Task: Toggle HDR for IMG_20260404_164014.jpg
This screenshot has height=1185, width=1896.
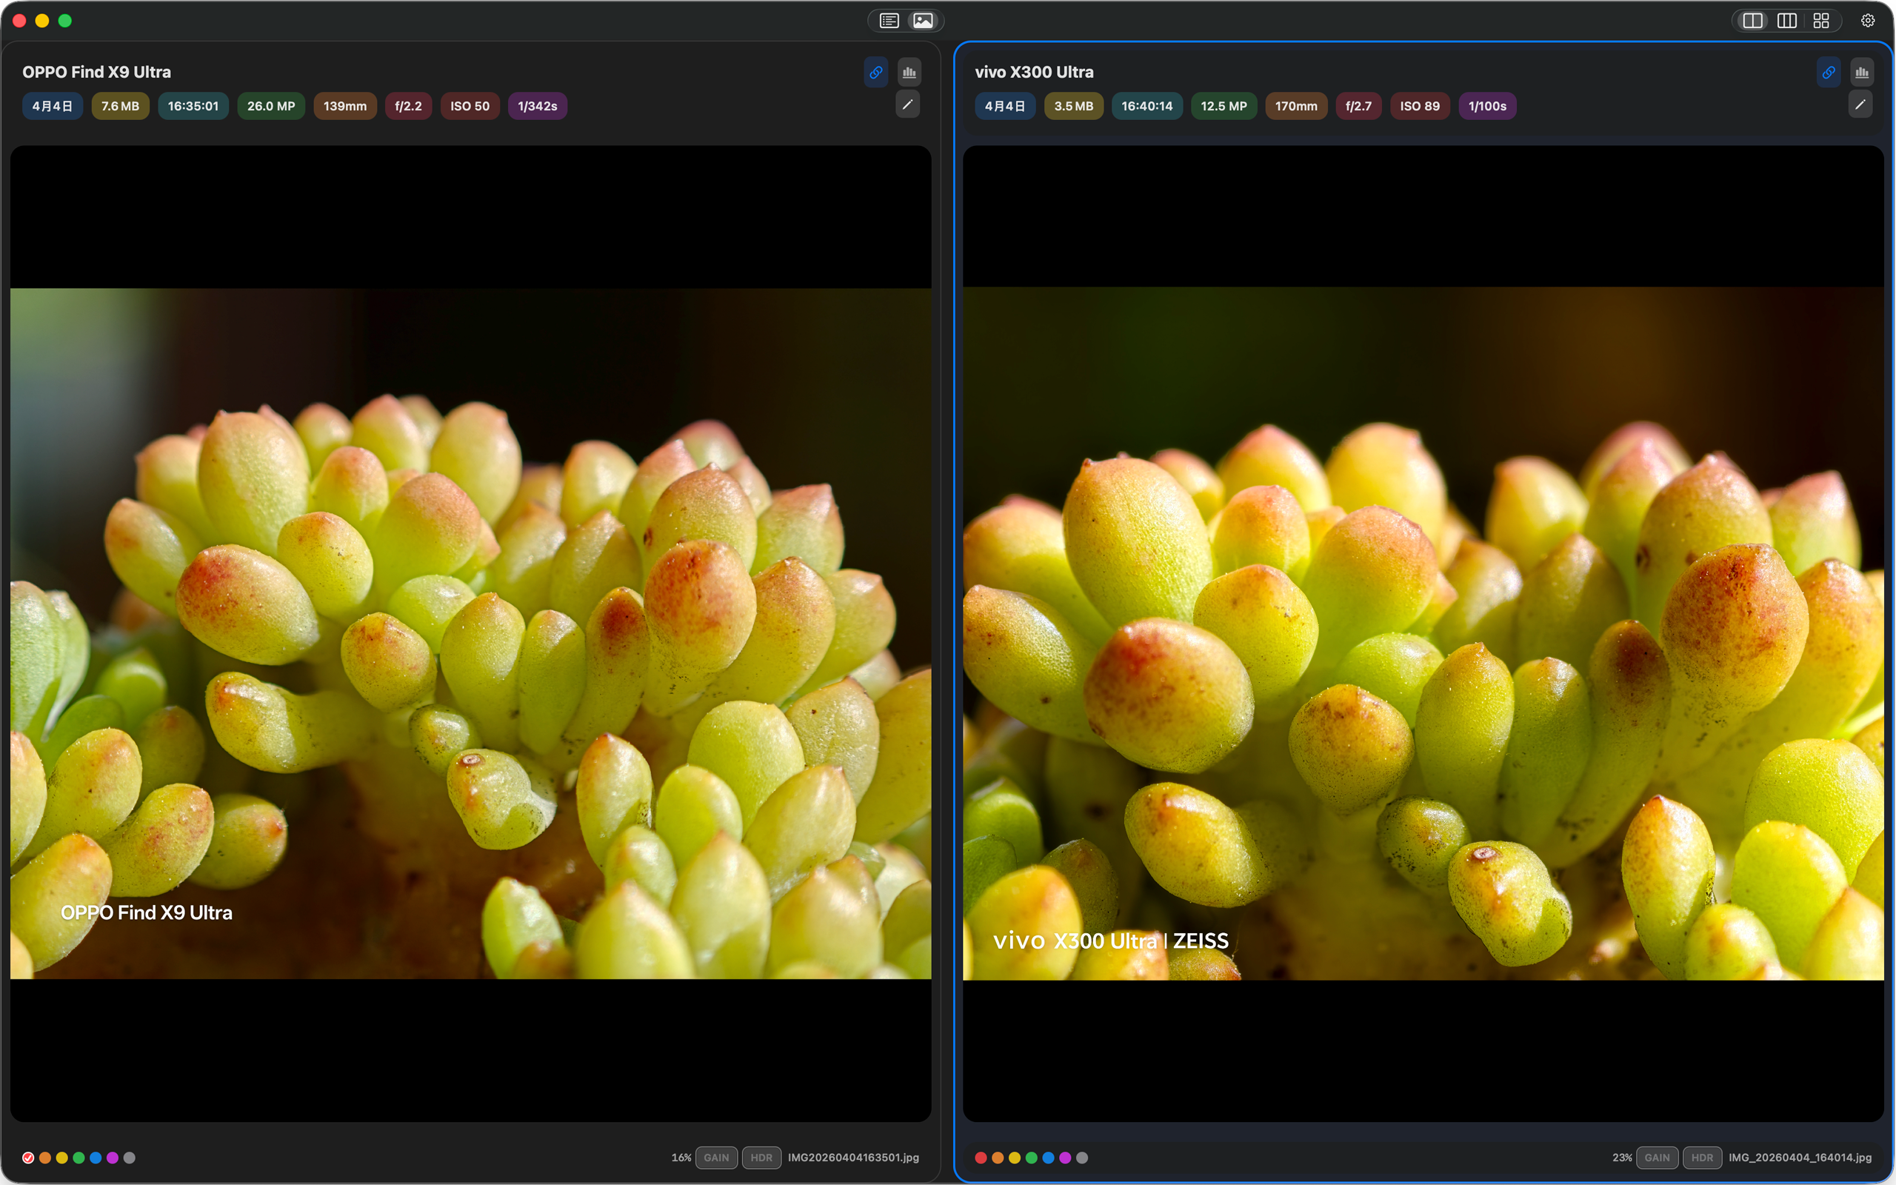Action: pos(1703,1158)
